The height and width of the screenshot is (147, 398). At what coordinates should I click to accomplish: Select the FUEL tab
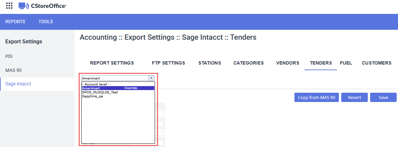pyautogui.click(x=346, y=63)
